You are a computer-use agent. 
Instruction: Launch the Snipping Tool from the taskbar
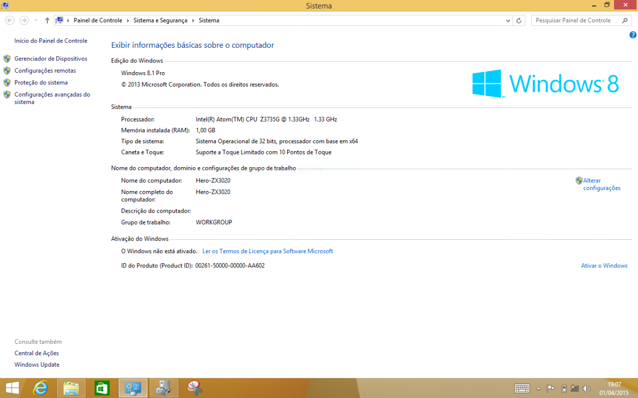coord(195,388)
